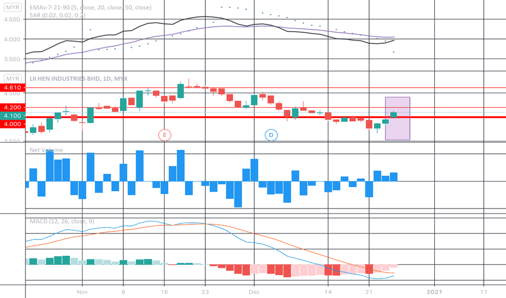Screen dimensions: 506x298
Task: Click the 4.000 axis value in top pane
Action: coord(12,40)
